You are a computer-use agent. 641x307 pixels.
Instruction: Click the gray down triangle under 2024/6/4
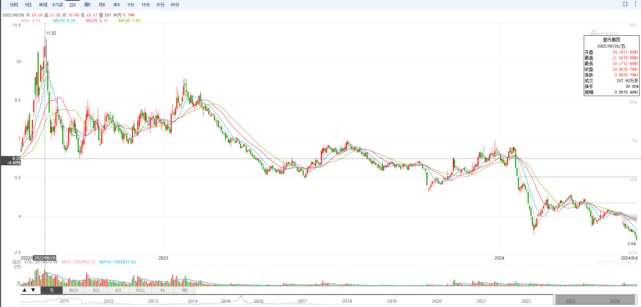click(x=636, y=262)
